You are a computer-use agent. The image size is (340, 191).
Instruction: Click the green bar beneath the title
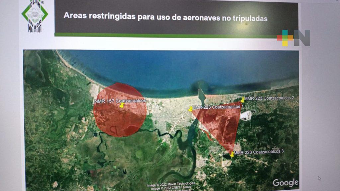coord(166,35)
